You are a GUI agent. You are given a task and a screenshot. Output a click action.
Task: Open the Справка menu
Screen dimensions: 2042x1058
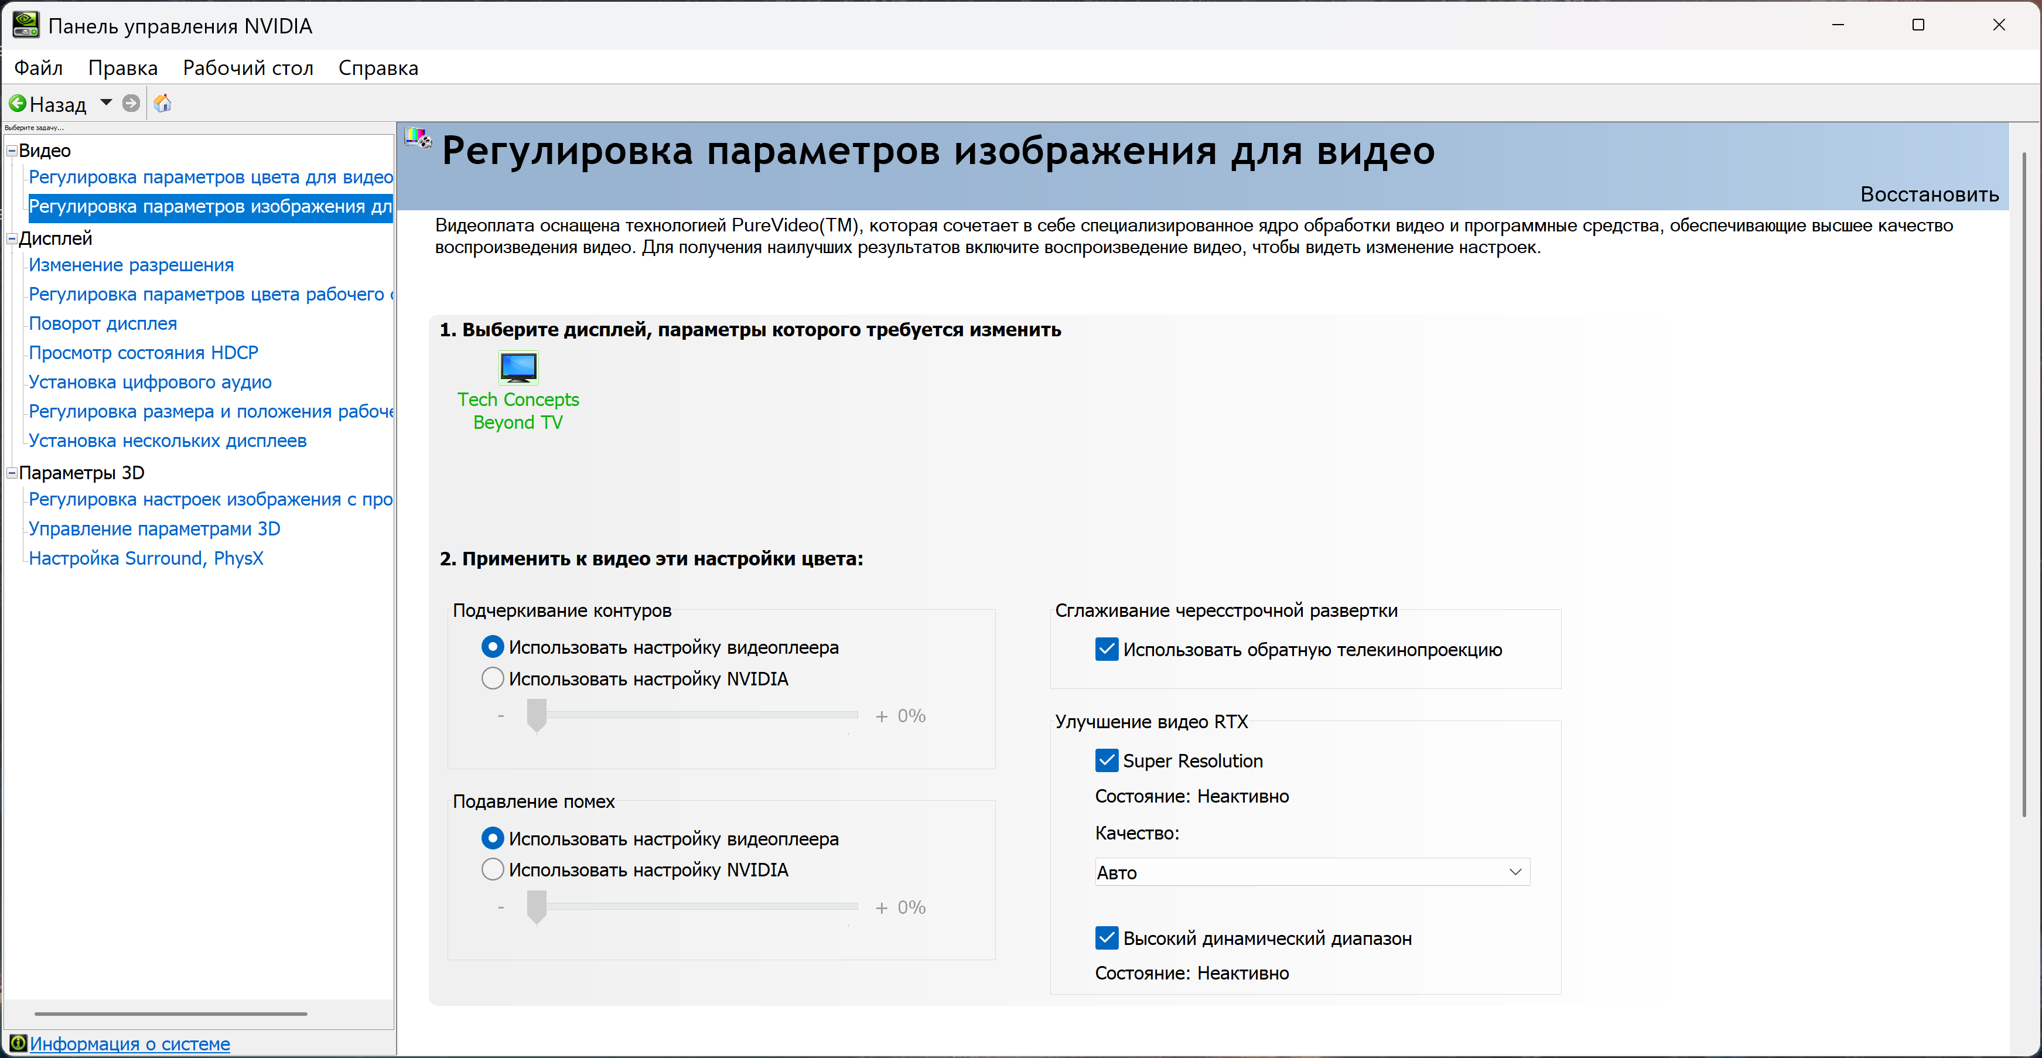[378, 68]
